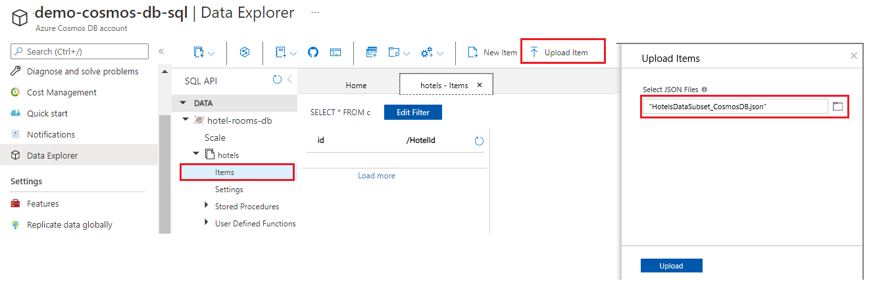Browse files with the folder icon
This screenshot has height=281, width=871.
(x=837, y=106)
